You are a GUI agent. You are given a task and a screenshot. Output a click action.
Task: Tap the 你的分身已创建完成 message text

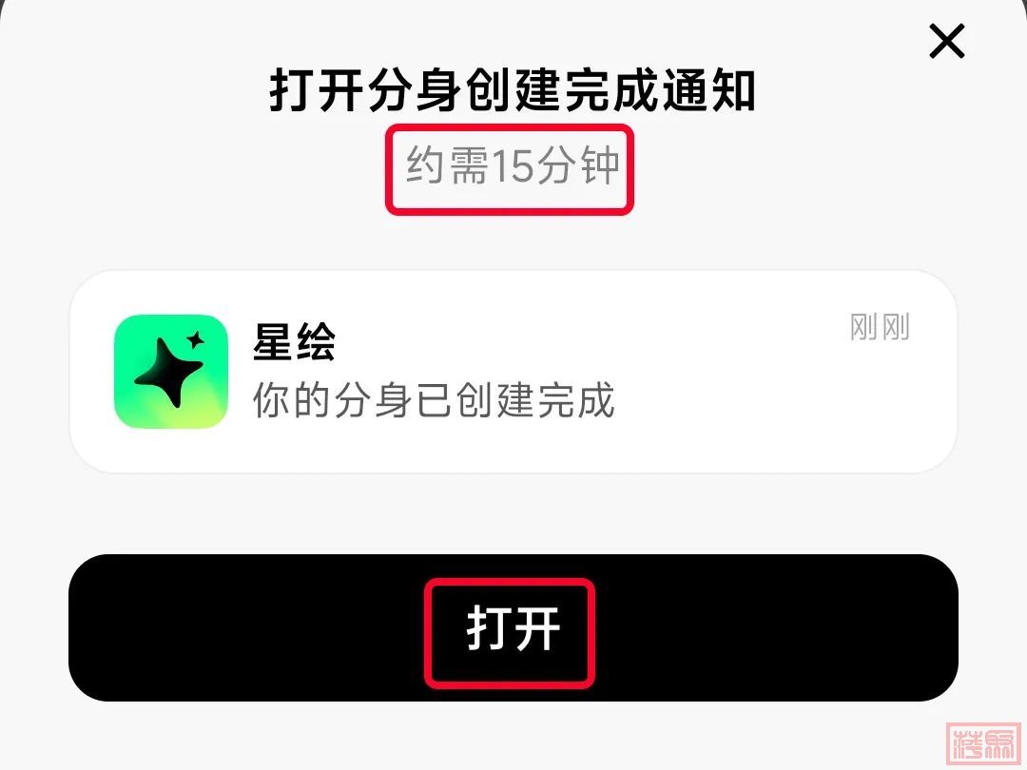434,399
